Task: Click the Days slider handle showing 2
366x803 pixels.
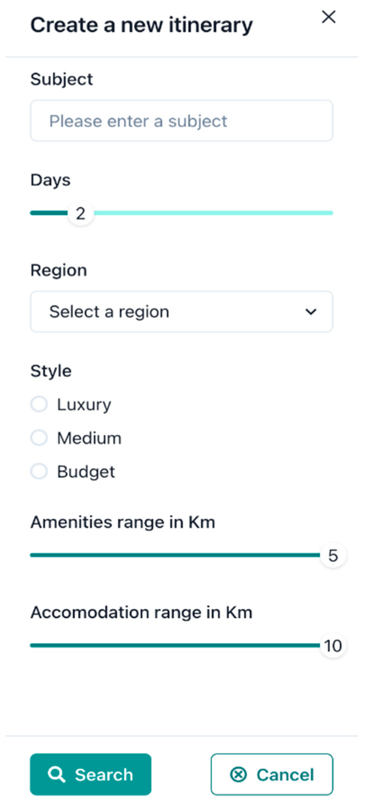Action: [x=81, y=213]
